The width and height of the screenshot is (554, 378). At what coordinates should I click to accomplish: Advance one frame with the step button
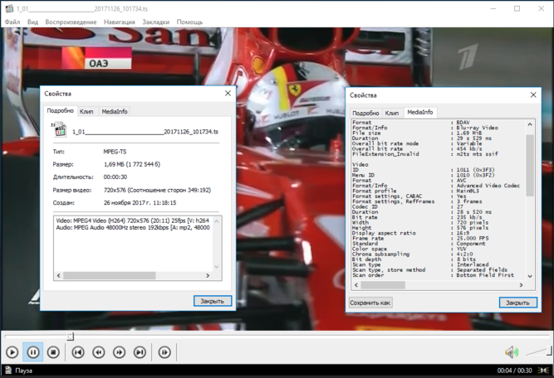click(x=164, y=352)
